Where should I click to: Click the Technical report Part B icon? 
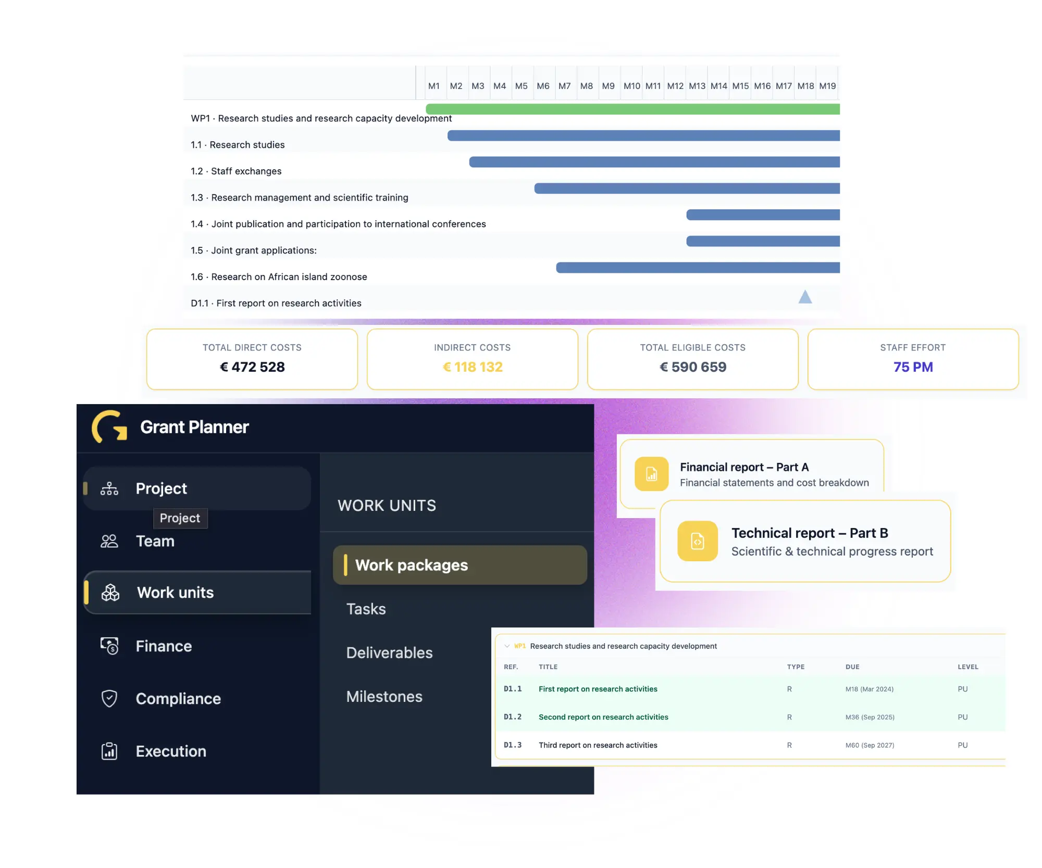pos(698,541)
